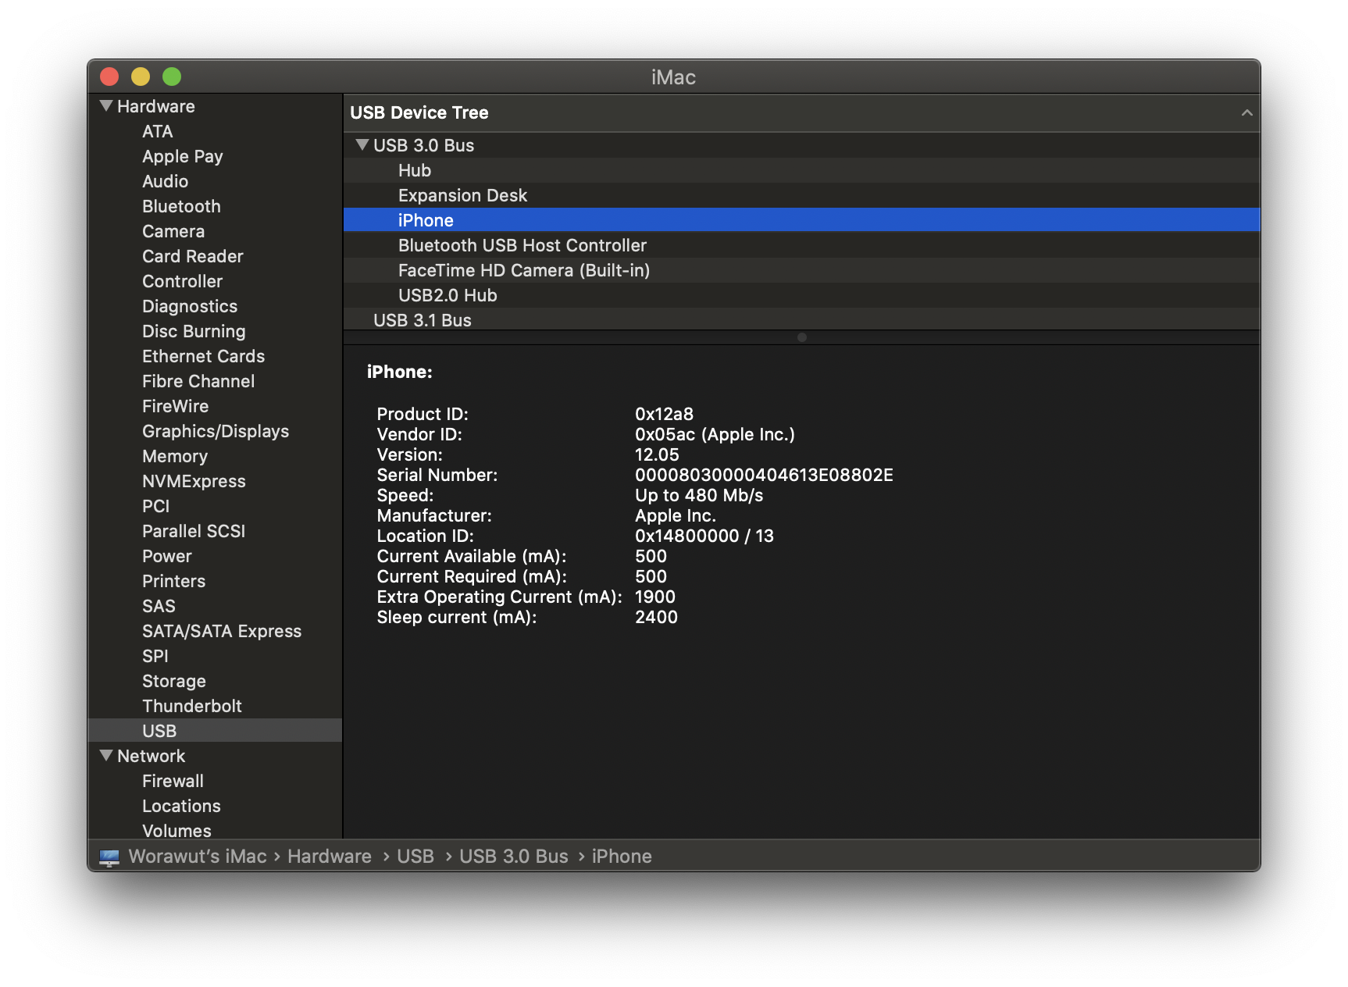The width and height of the screenshot is (1348, 987).
Task: Select SPI in the sidebar
Action: (x=155, y=656)
